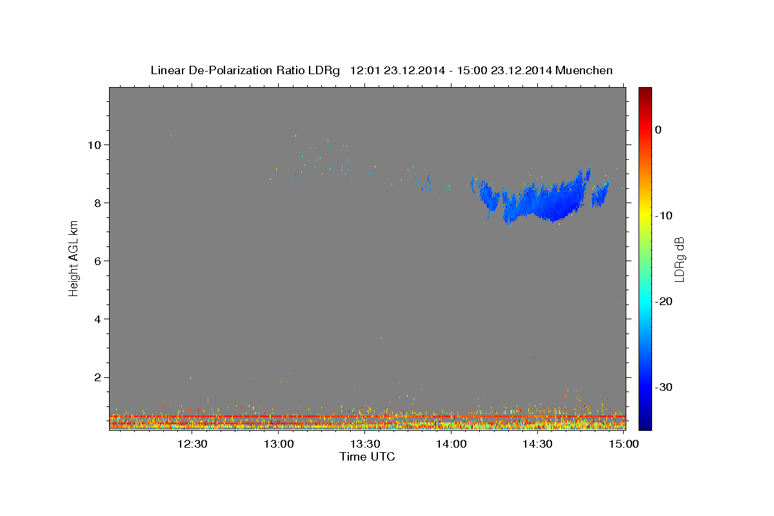Click the height tick label 6
The image size is (774, 516).
point(97,261)
